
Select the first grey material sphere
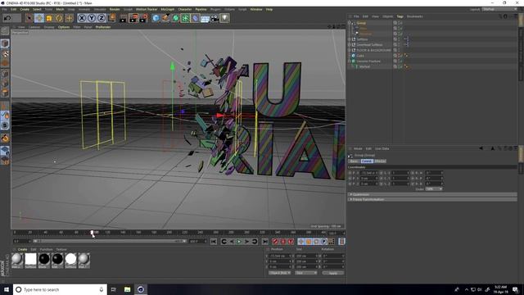point(17,260)
